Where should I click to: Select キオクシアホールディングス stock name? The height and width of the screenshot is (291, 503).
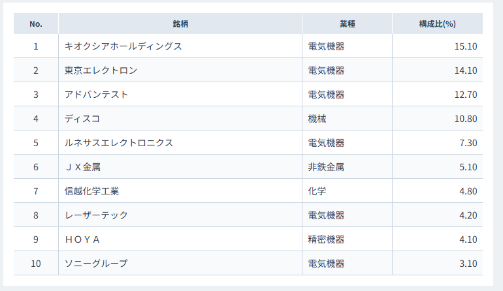click(123, 46)
